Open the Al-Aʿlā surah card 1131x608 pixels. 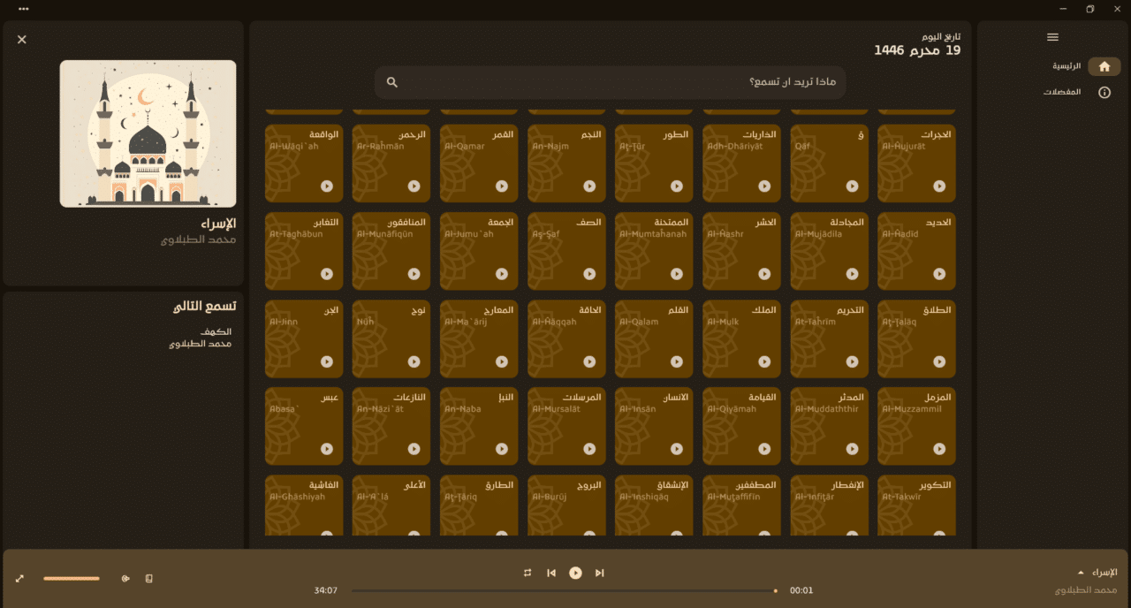click(x=391, y=506)
